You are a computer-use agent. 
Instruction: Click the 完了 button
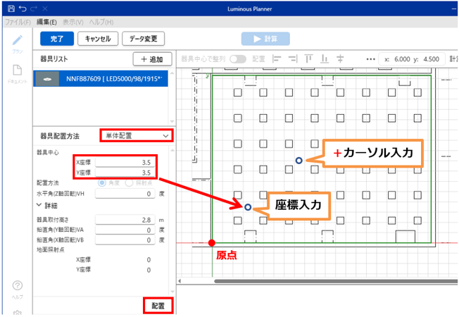coord(57,39)
